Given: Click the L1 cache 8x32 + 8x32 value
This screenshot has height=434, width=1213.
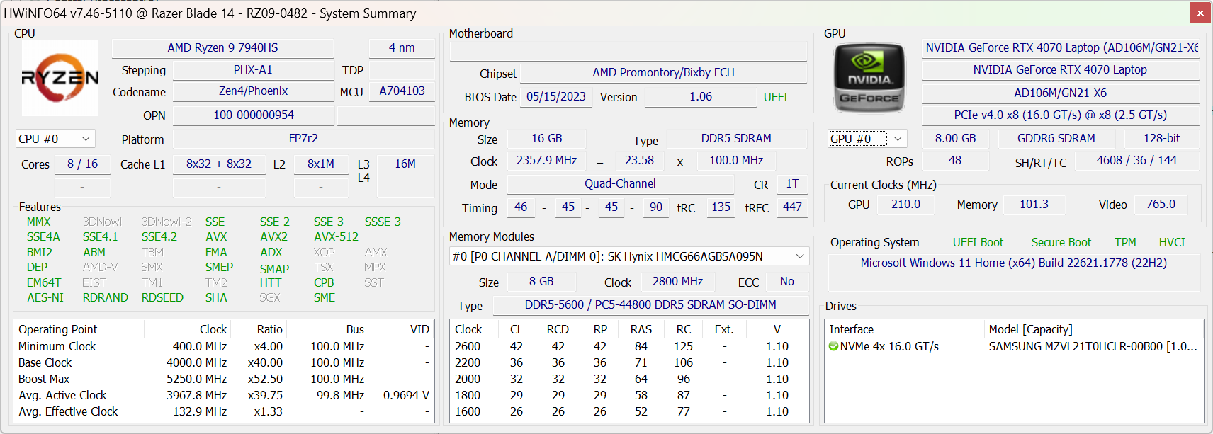Looking at the screenshot, I should pyautogui.click(x=219, y=164).
